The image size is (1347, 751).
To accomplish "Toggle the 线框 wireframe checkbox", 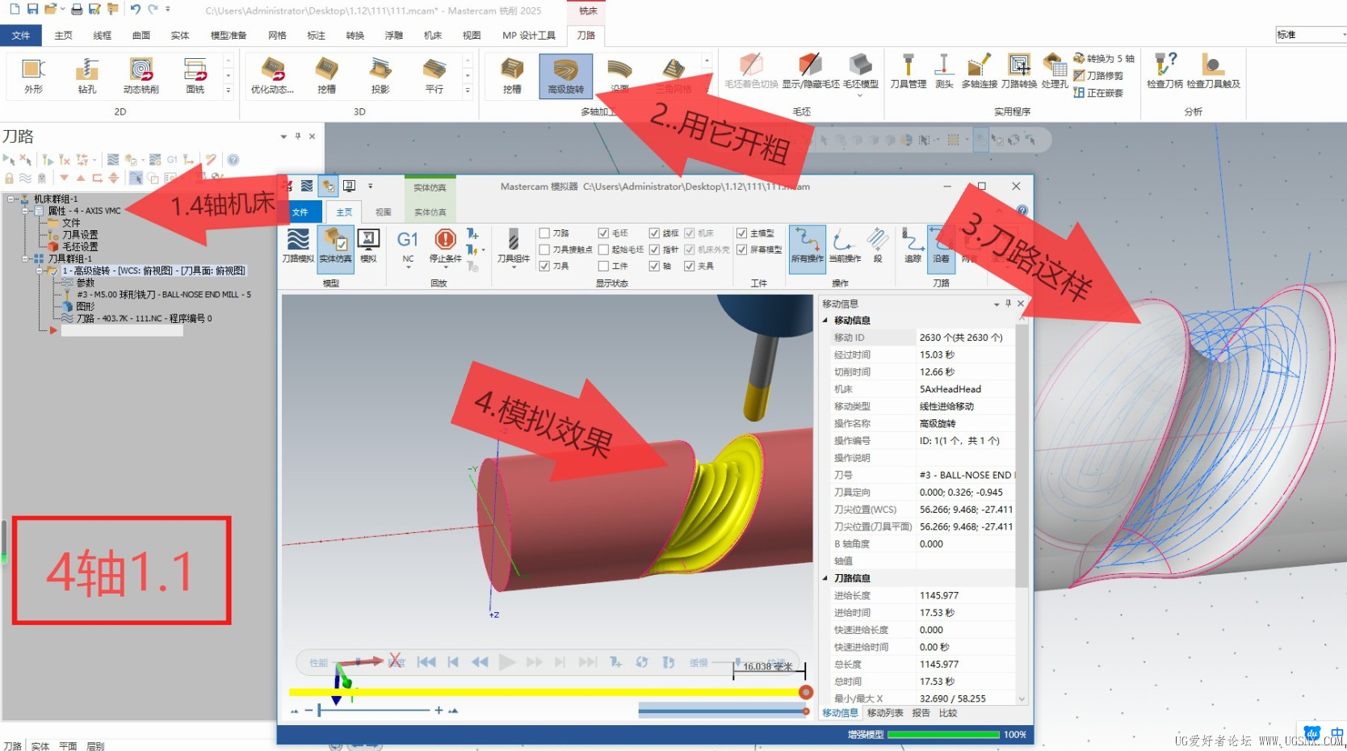I will (x=654, y=233).
